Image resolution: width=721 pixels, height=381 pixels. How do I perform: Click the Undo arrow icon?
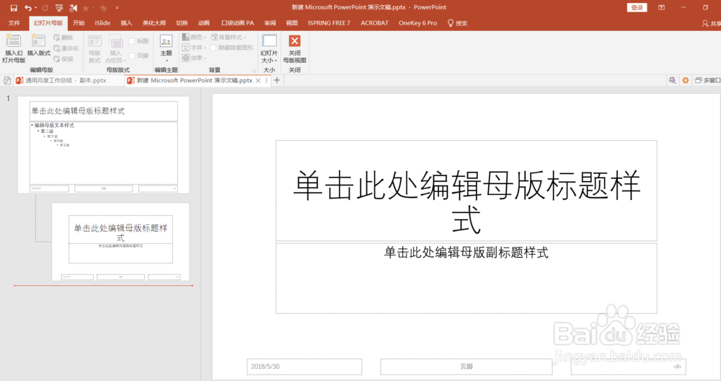tap(28, 8)
